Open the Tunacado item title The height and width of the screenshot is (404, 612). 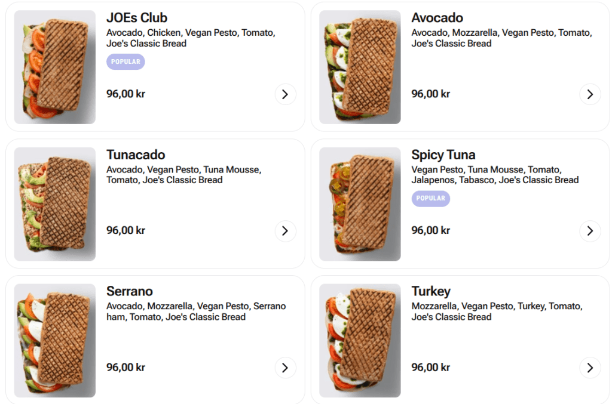coord(136,155)
